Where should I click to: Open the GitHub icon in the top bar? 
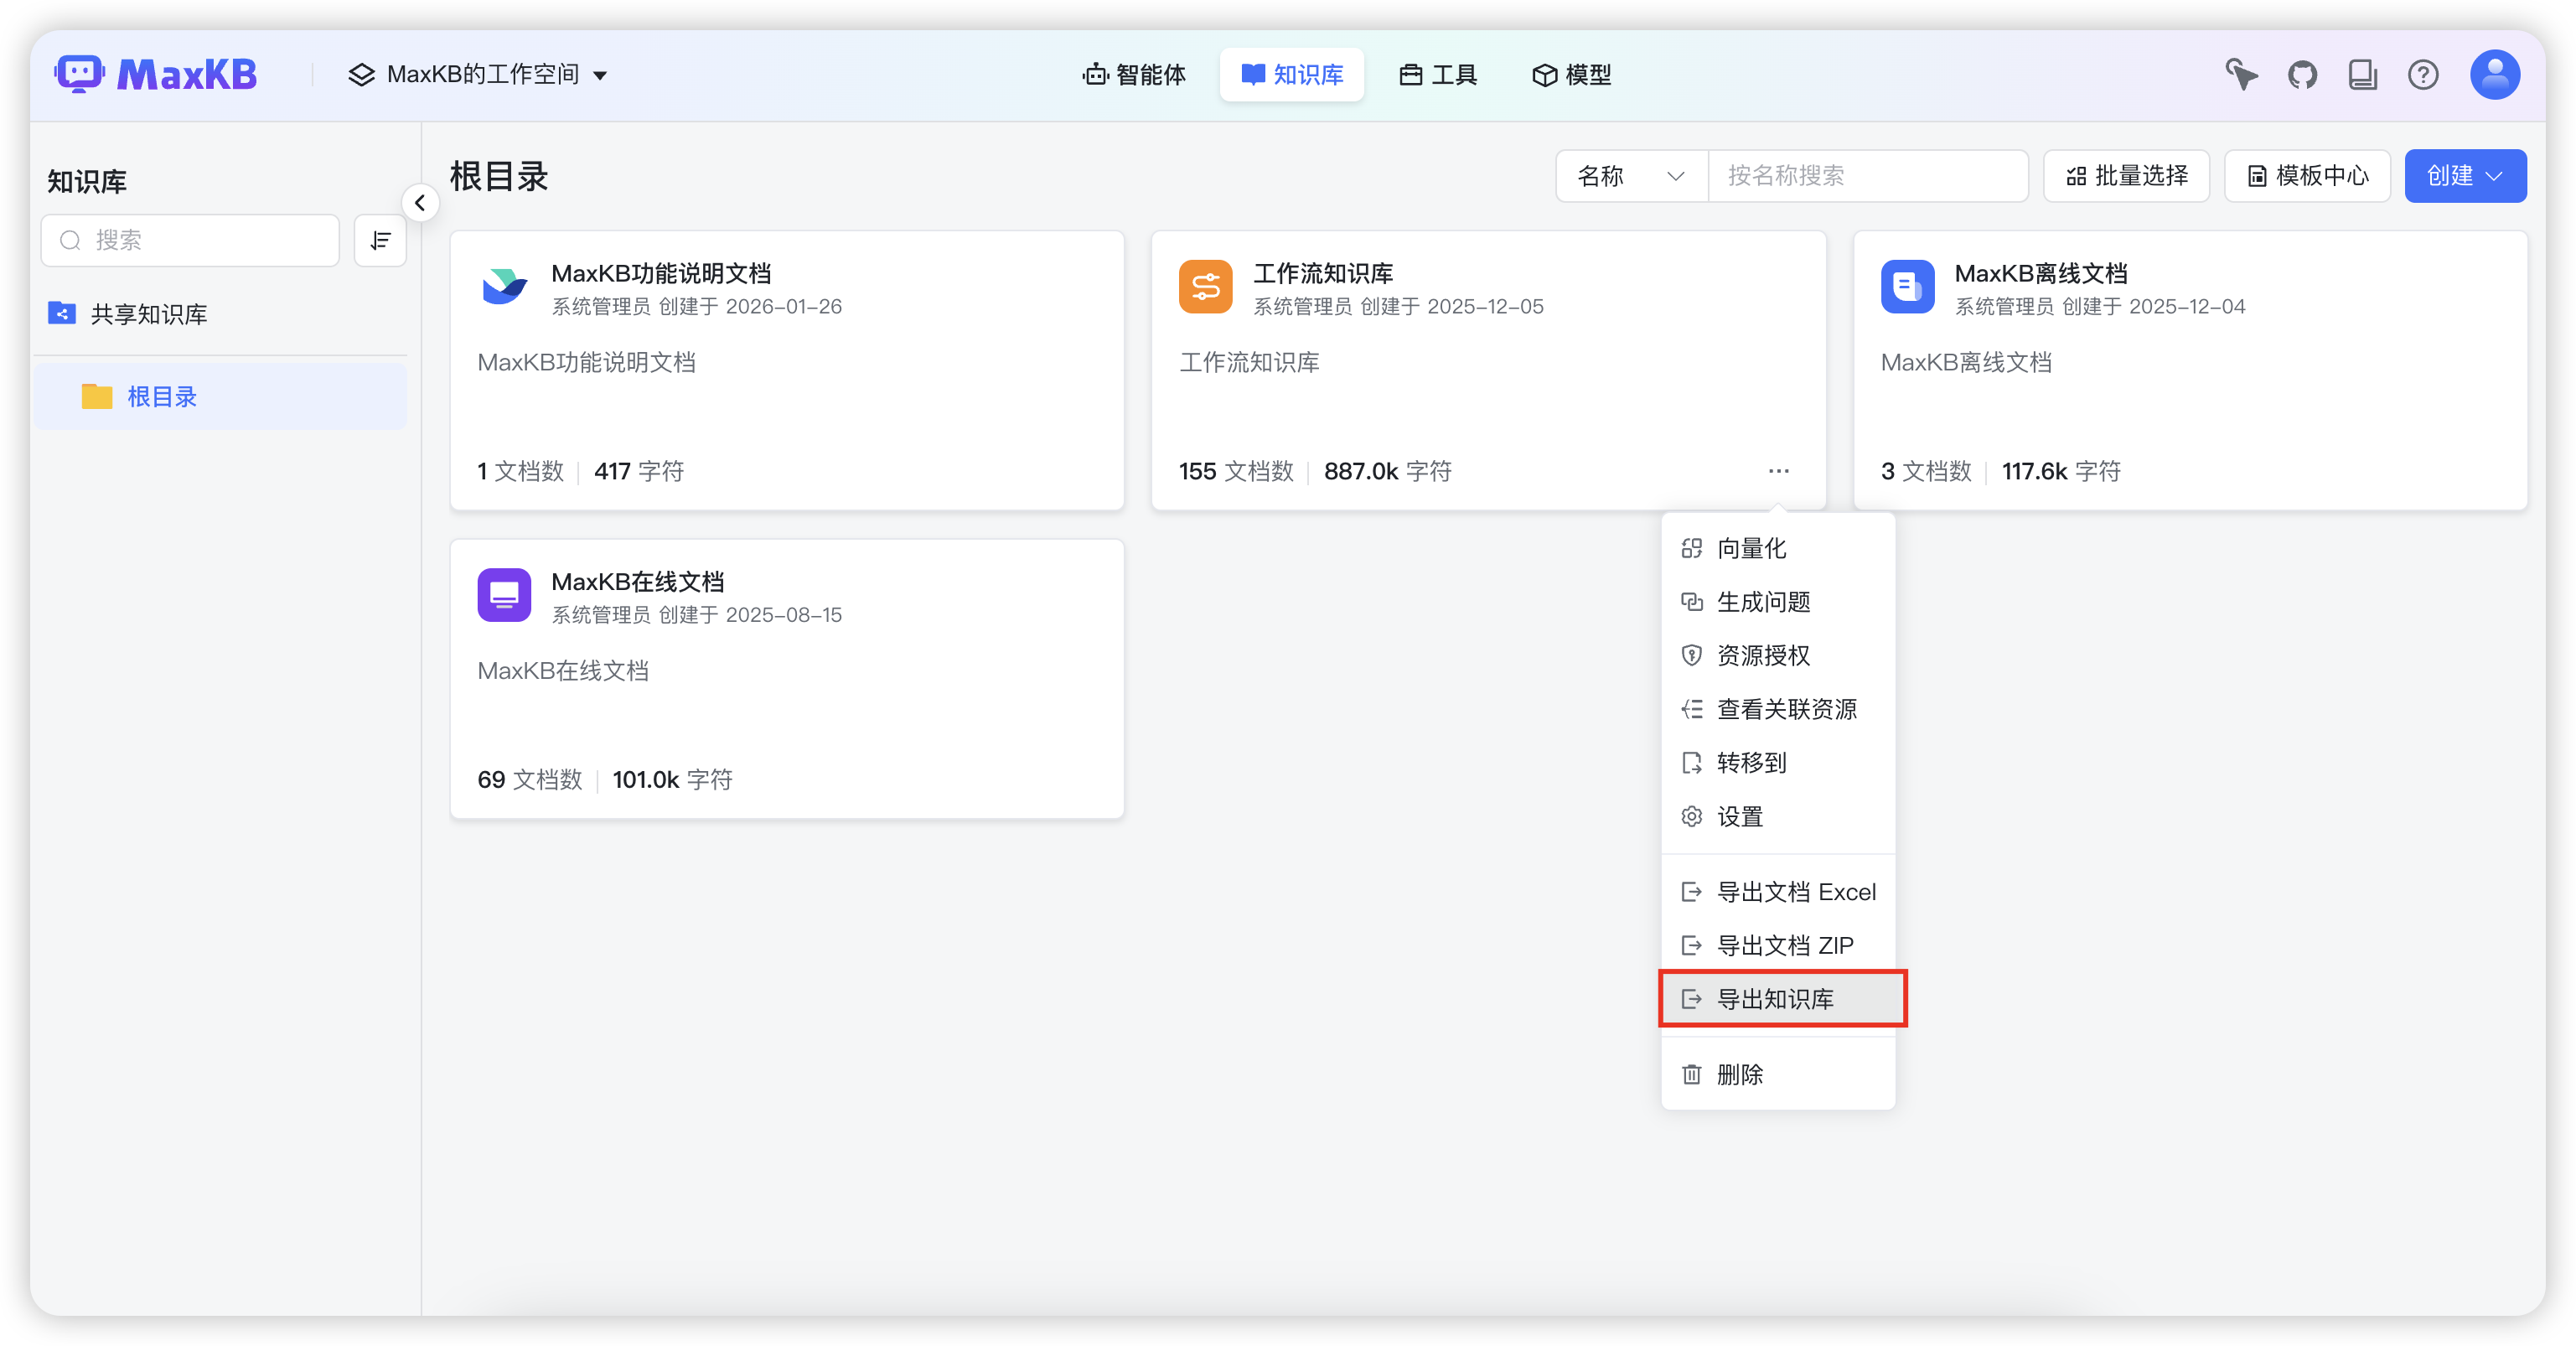click(x=2302, y=74)
